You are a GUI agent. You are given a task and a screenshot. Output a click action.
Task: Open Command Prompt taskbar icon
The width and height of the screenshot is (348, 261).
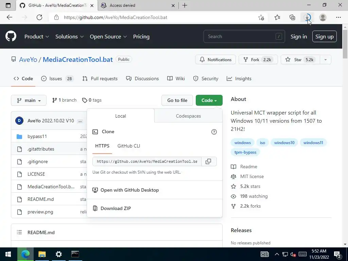point(75,254)
